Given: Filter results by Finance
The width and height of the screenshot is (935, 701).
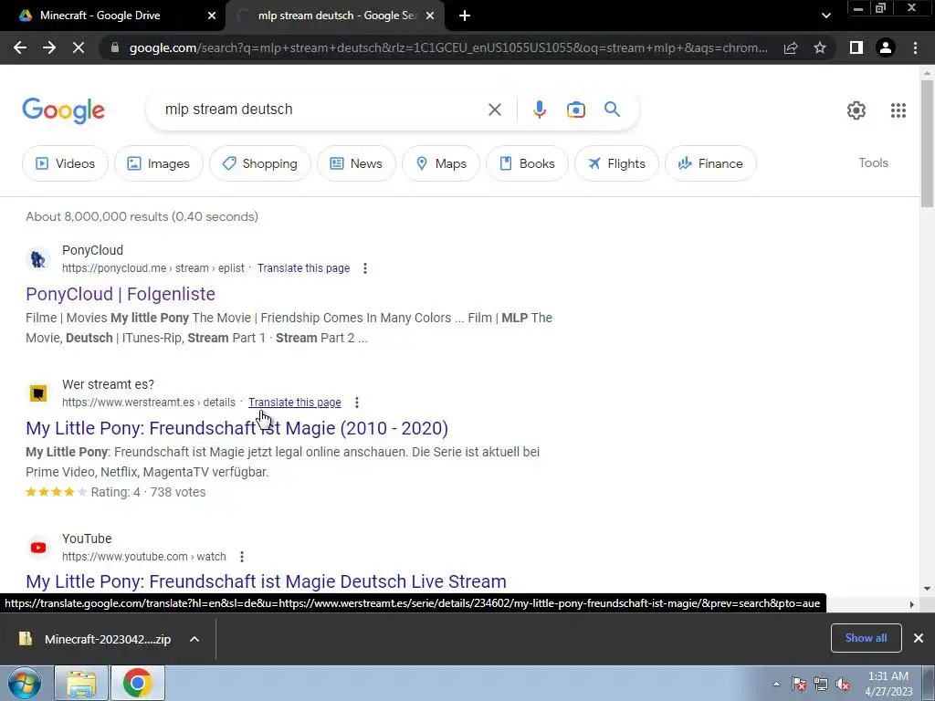Looking at the screenshot, I should pyautogui.click(x=710, y=163).
